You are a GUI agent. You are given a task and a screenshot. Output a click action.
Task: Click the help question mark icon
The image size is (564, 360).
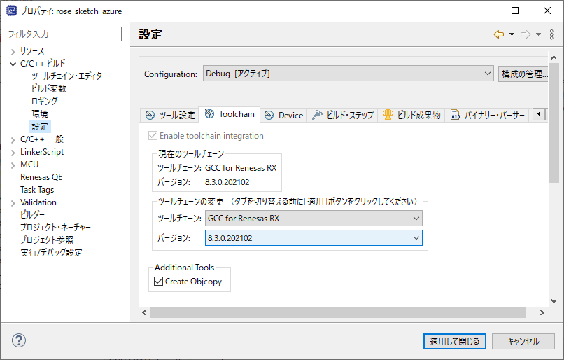coord(19,340)
